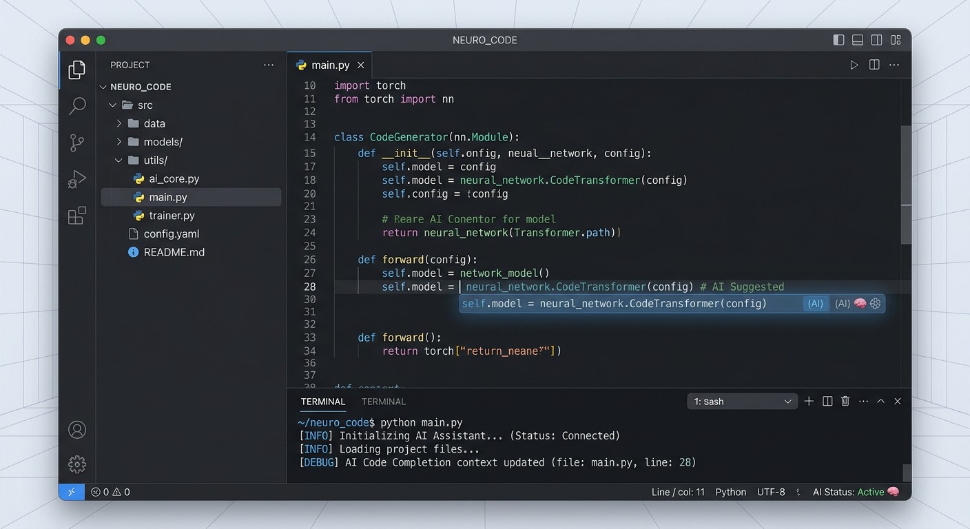Toggle the bottom panel layout icon in title bar
Image resolution: width=970 pixels, height=529 pixels.
858,40
